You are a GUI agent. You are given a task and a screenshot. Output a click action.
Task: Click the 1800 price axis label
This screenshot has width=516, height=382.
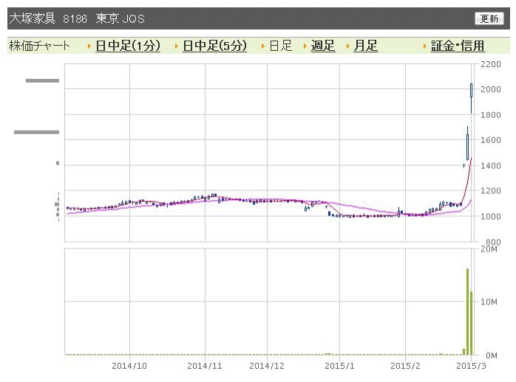tap(491, 115)
